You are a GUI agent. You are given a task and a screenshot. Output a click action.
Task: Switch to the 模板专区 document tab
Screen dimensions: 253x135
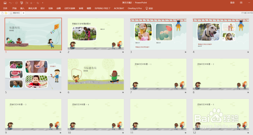click(15, 13)
